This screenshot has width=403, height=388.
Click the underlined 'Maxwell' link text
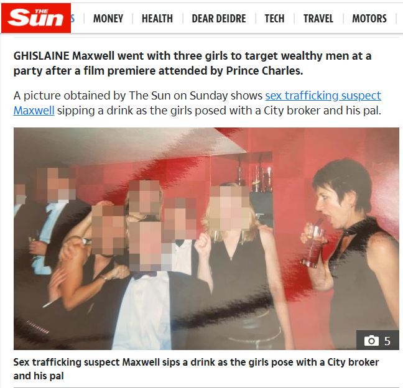34,111
